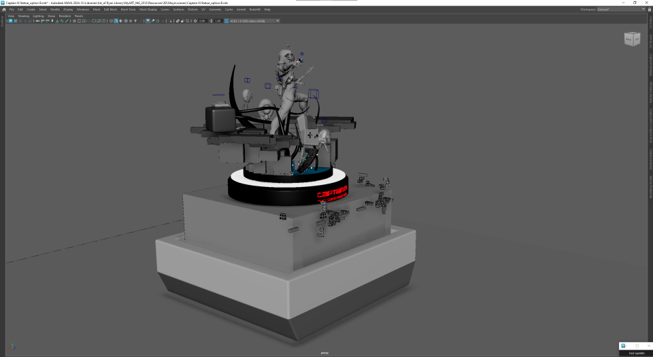Open the panel Lighting menu
Image resolution: width=653 pixels, height=357 pixels.
pyautogui.click(x=38, y=16)
